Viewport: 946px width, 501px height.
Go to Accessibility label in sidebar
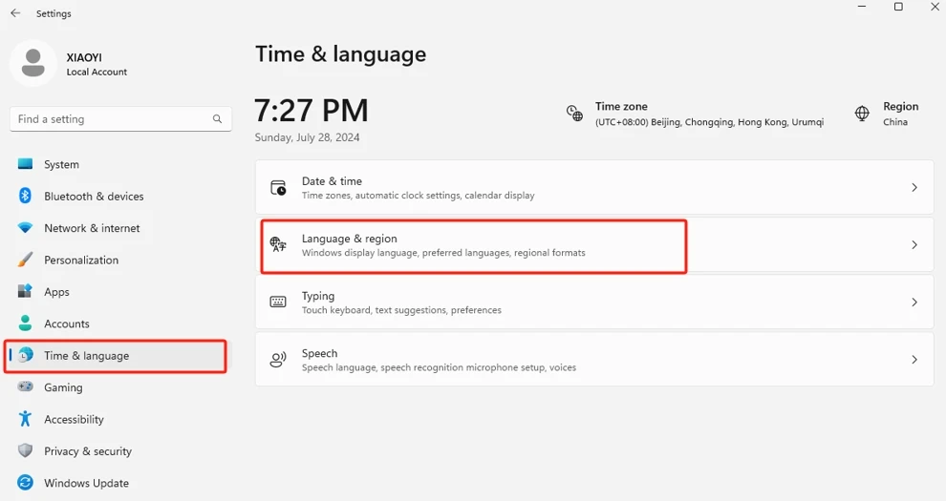coord(74,420)
